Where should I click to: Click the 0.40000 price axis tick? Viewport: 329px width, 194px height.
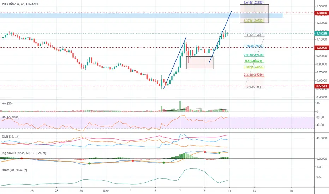[x=322, y=97]
